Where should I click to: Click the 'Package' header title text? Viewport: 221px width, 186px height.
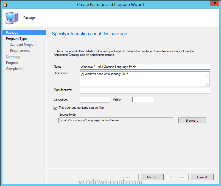coord(29,18)
